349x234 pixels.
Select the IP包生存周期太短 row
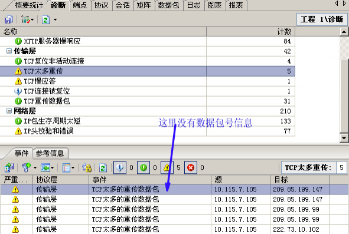148,121
